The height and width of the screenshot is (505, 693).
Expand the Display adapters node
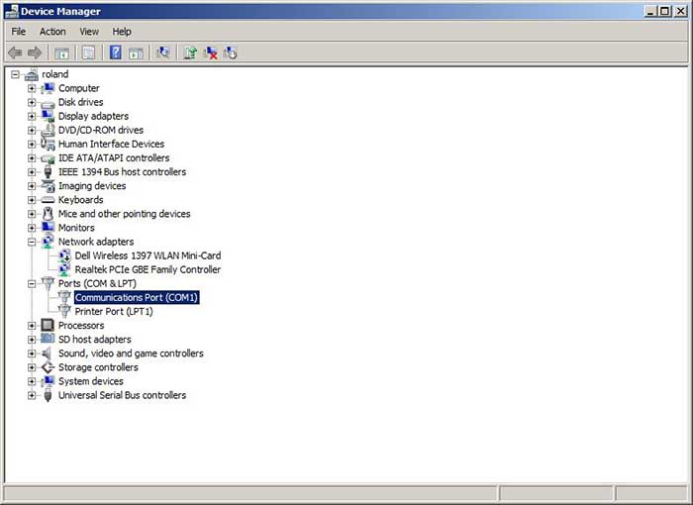(32, 116)
